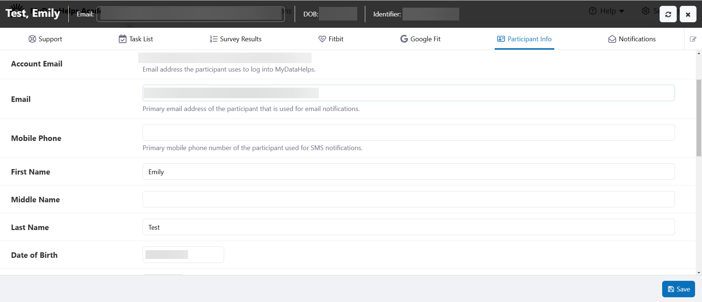Click the empty Middle Name field
This screenshot has width=702, height=302.
(x=408, y=199)
